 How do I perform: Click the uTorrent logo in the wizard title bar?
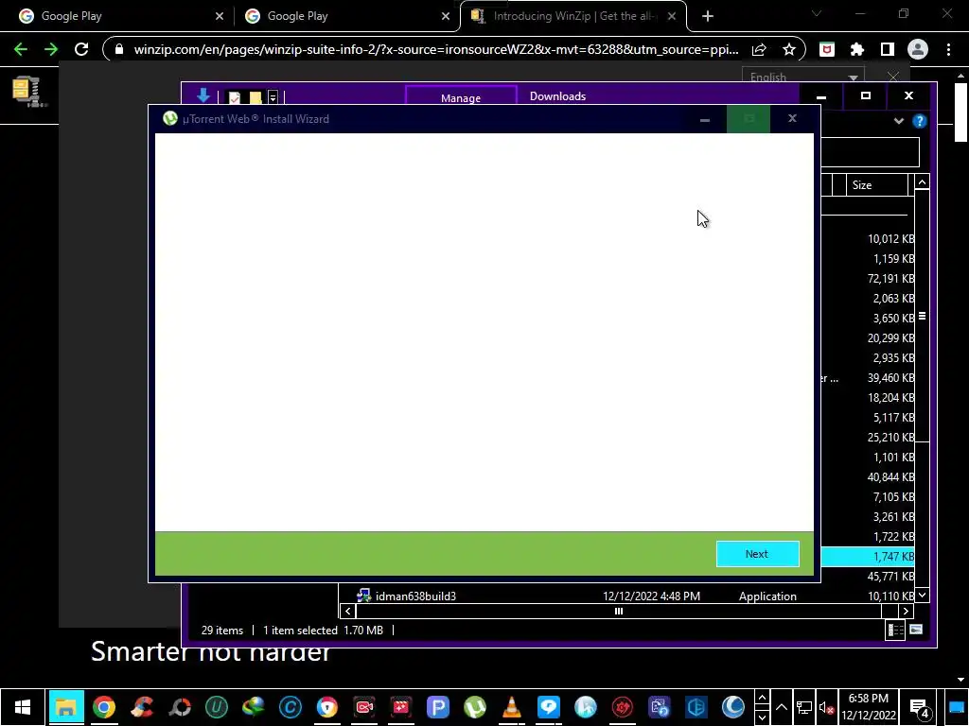pyautogui.click(x=170, y=118)
